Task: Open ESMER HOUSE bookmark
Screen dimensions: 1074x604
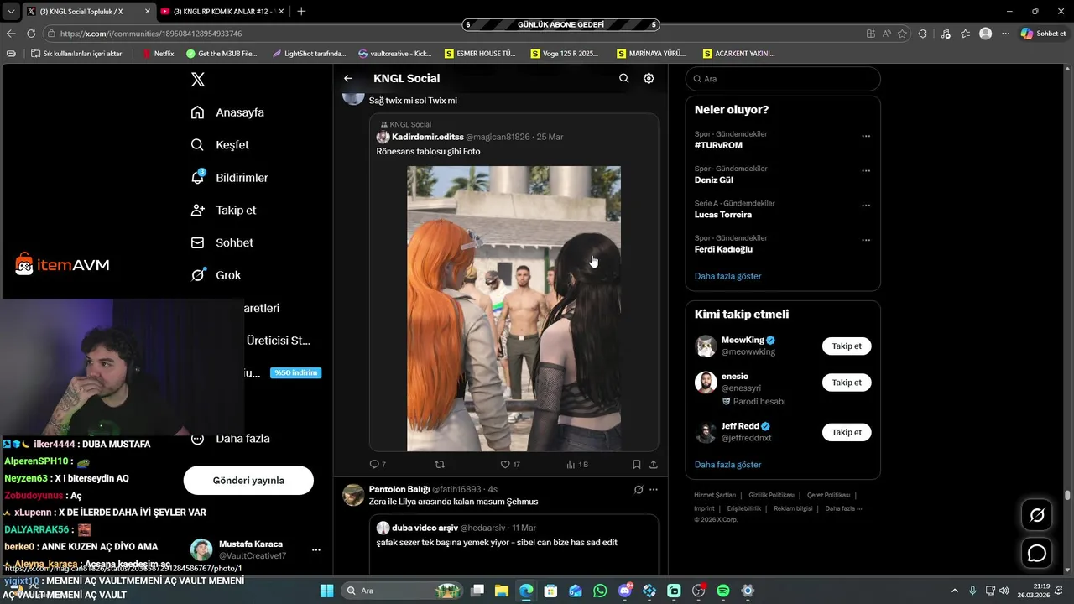Action: click(x=481, y=53)
